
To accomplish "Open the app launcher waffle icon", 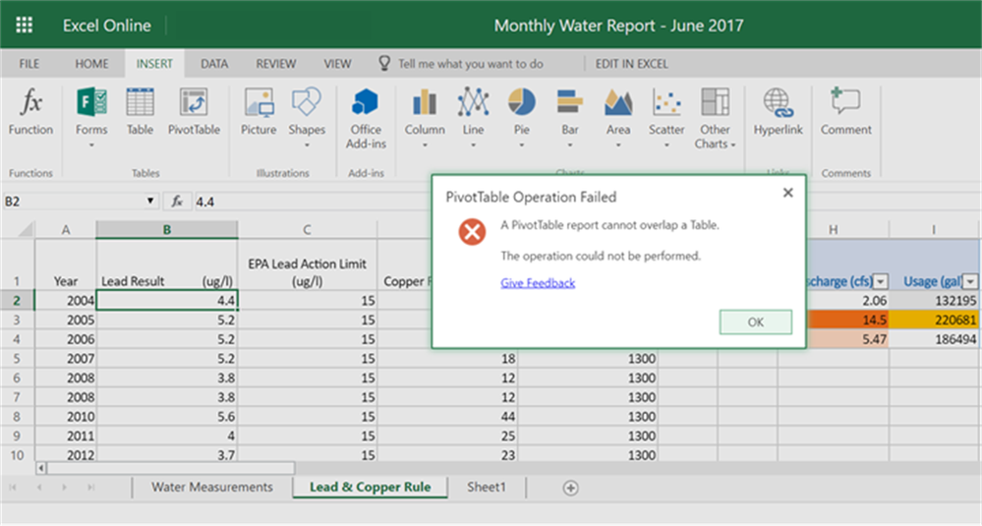I will 24,25.
